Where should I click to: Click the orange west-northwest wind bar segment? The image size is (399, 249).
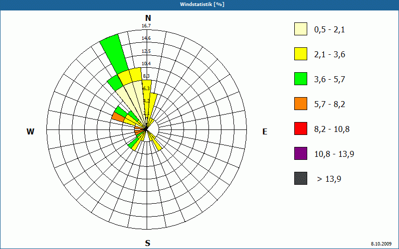pyautogui.click(x=118, y=117)
